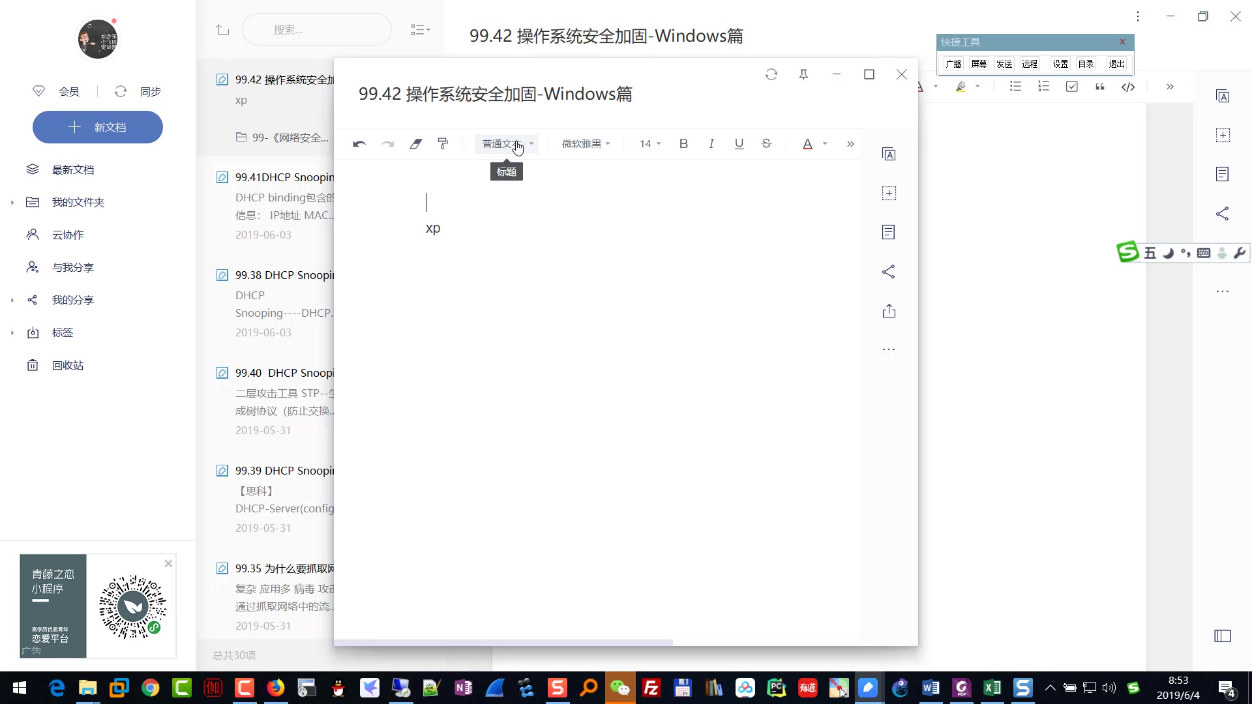Click the export upload icon
Viewport: 1252px width, 704px height.
889,311
